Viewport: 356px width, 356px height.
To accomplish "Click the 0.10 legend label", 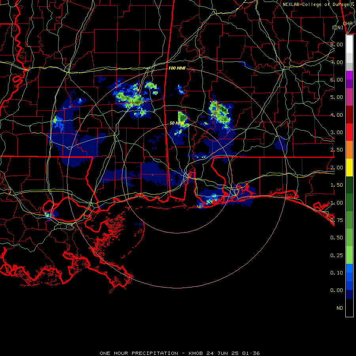I will (337, 273).
